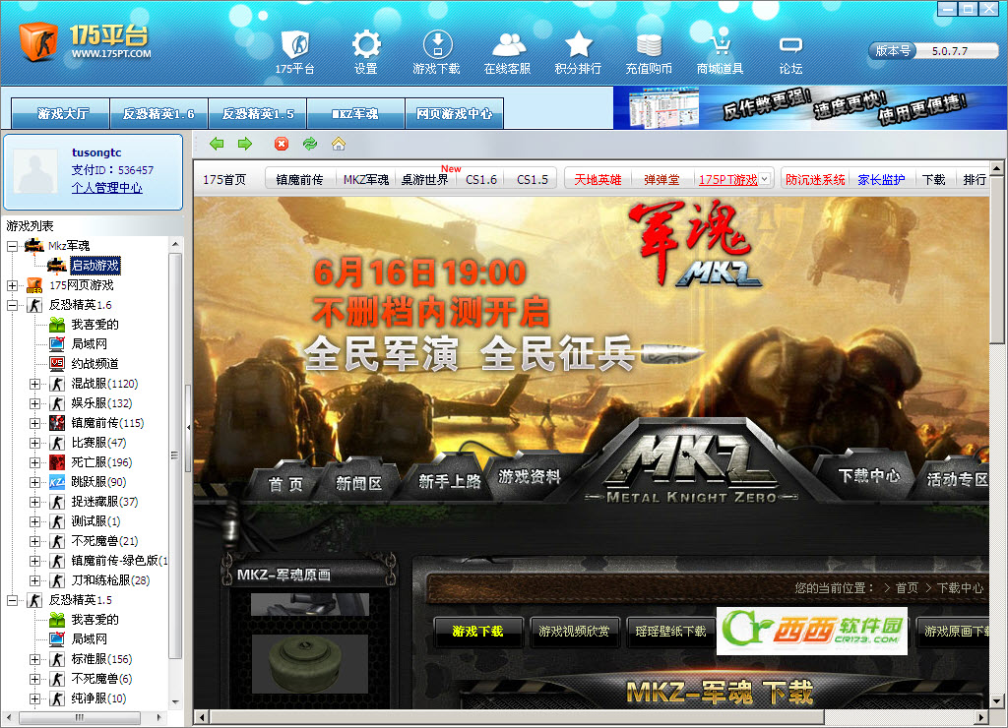Image resolution: width=1008 pixels, height=728 pixels.
Task: Click the 约战频道 VS icon
Action: (57, 364)
